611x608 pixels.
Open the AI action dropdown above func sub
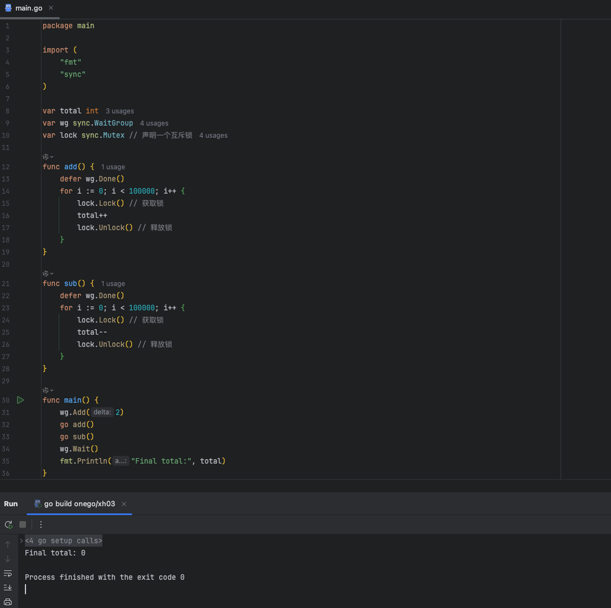(x=48, y=274)
